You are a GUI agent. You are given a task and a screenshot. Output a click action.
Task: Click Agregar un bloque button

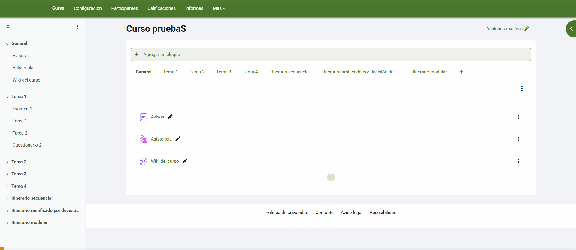pyautogui.click(x=331, y=54)
